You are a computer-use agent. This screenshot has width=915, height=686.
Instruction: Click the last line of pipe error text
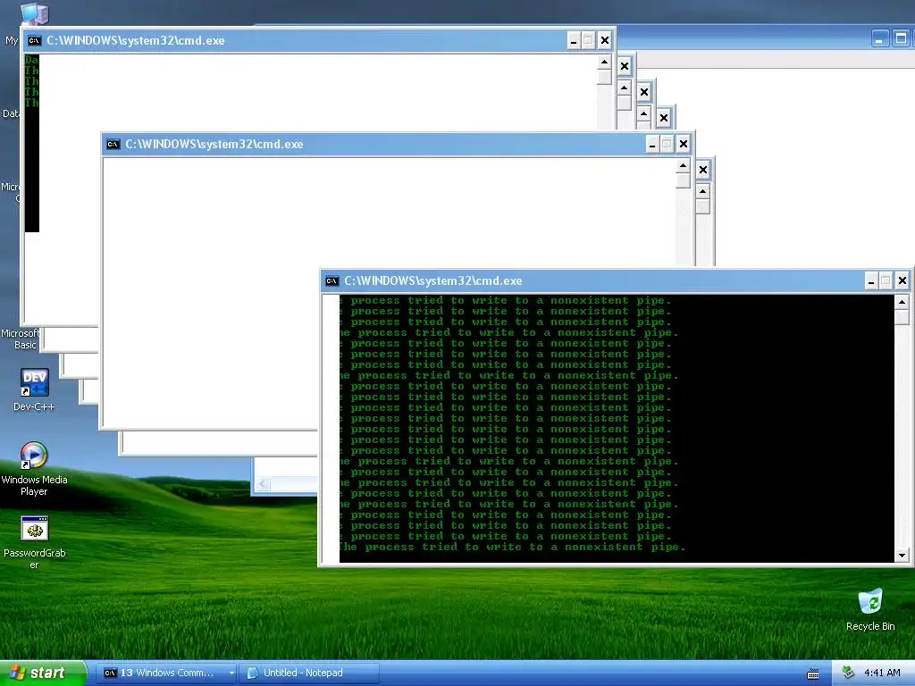512,548
